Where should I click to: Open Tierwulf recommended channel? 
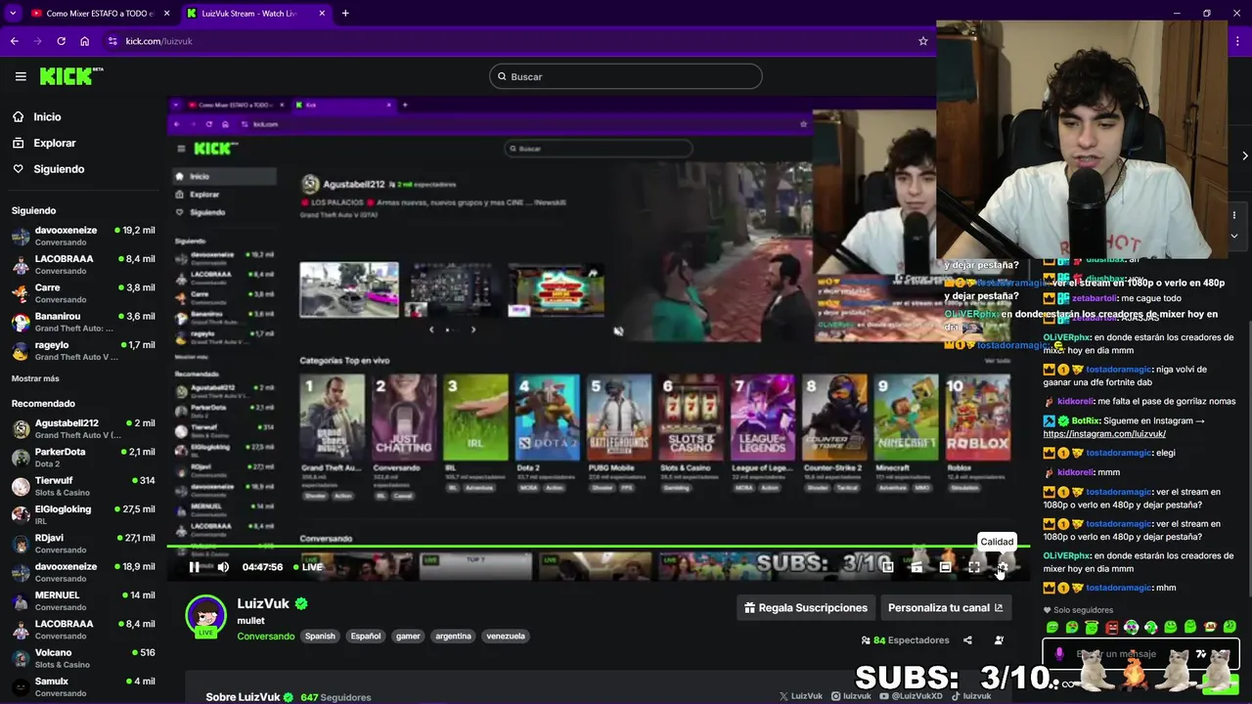pos(83,486)
